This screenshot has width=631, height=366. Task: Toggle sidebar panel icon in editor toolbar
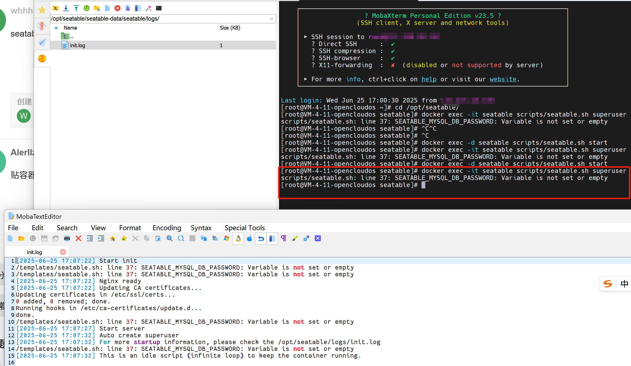[272, 238]
